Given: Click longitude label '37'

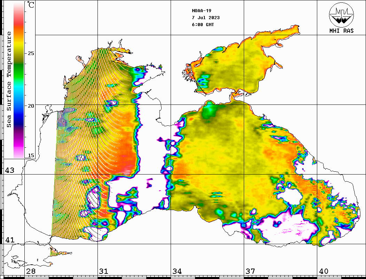Looking at the screenshot, I should pyautogui.click(x=250, y=271).
